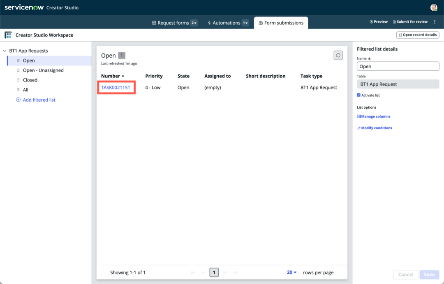
Task: Click the Save button
Action: coord(429,275)
